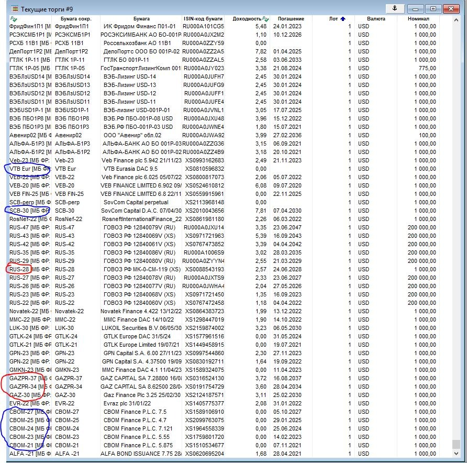The width and height of the screenshot is (467, 463).
Task: Click nominal 200 000,00 of RUS-22
Action: tap(422, 303)
